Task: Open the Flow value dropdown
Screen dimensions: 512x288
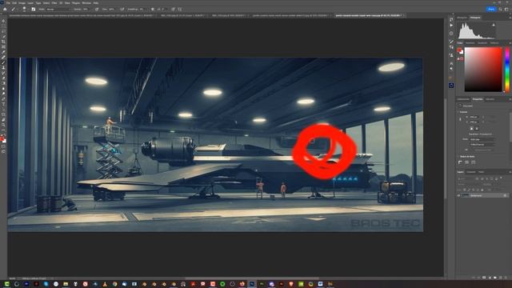Action: pos(112,9)
